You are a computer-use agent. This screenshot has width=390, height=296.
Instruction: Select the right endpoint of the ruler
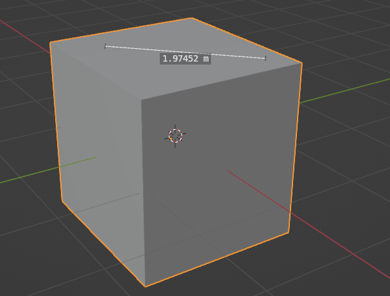(265, 58)
